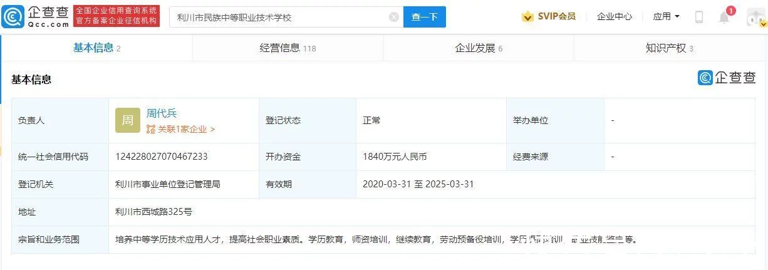Screen dimensions: 768x270
Task: Open the notification bell with red badge
Action: point(724,17)
